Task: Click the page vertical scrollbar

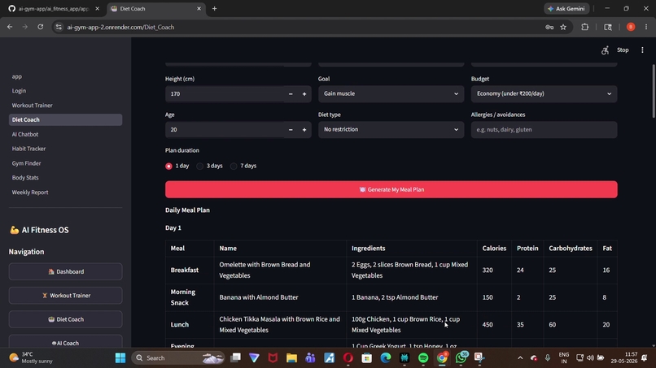Action: click(654, 91)
